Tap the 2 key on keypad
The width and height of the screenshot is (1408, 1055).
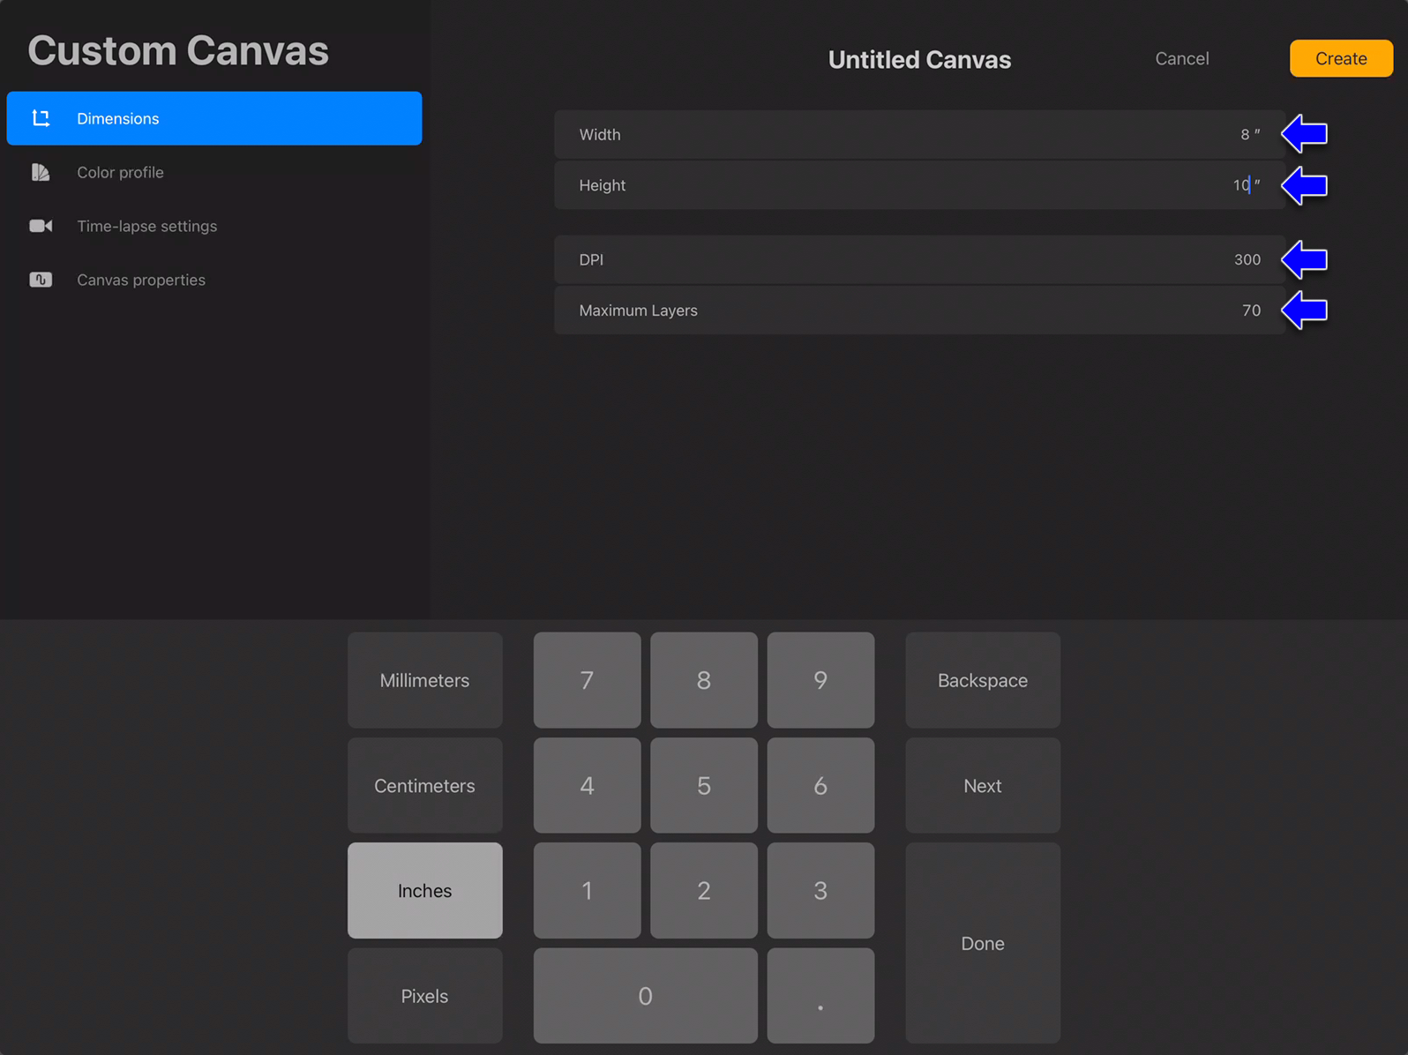704,890
